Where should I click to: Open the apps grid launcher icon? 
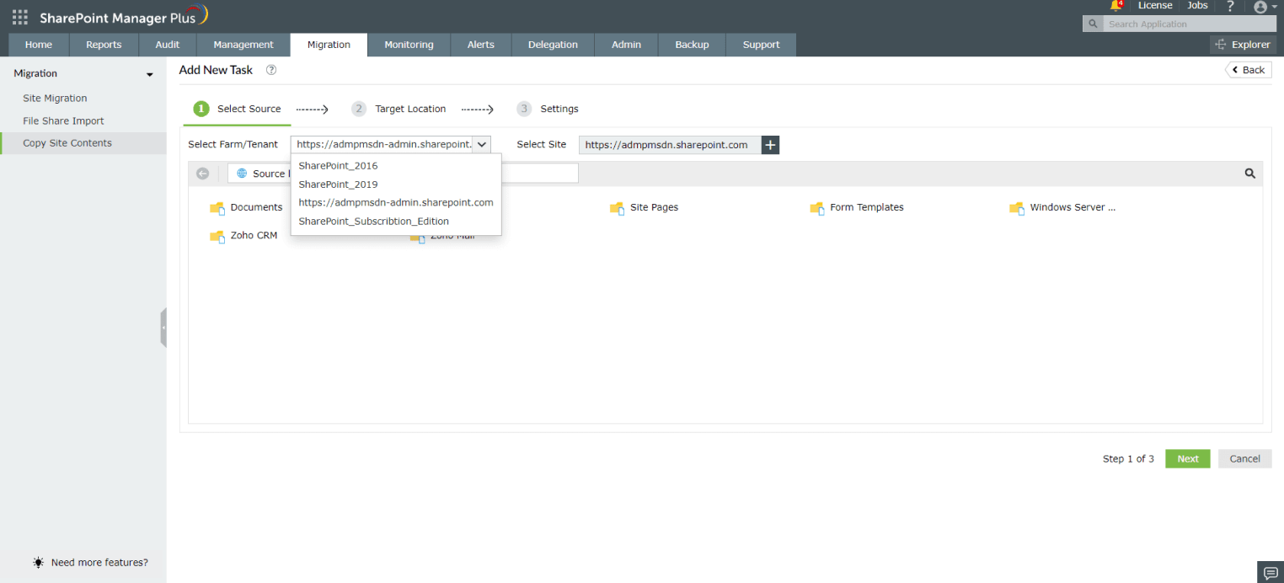coord(19,17)
